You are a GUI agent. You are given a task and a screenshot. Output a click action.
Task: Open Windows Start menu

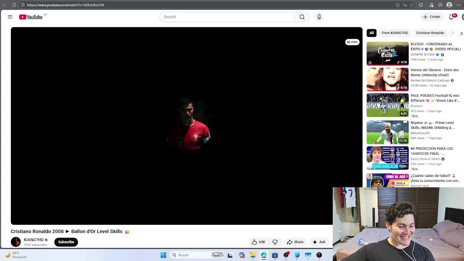click(x=163, y=255)
